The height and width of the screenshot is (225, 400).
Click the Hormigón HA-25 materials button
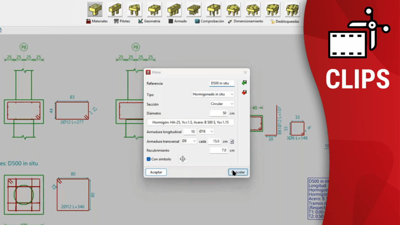tap(190, 122)
